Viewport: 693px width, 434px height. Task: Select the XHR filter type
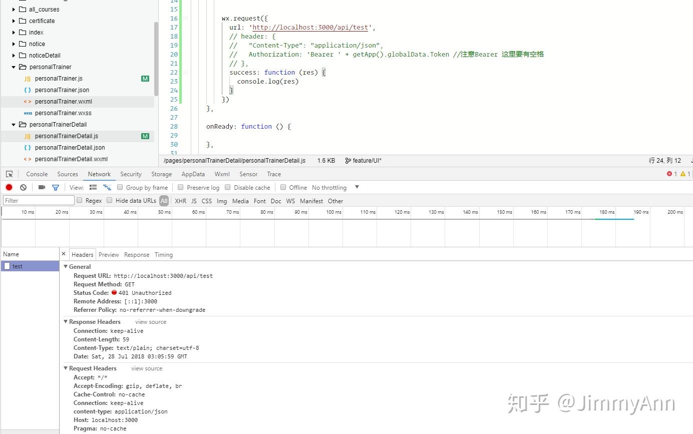point(180,201)
